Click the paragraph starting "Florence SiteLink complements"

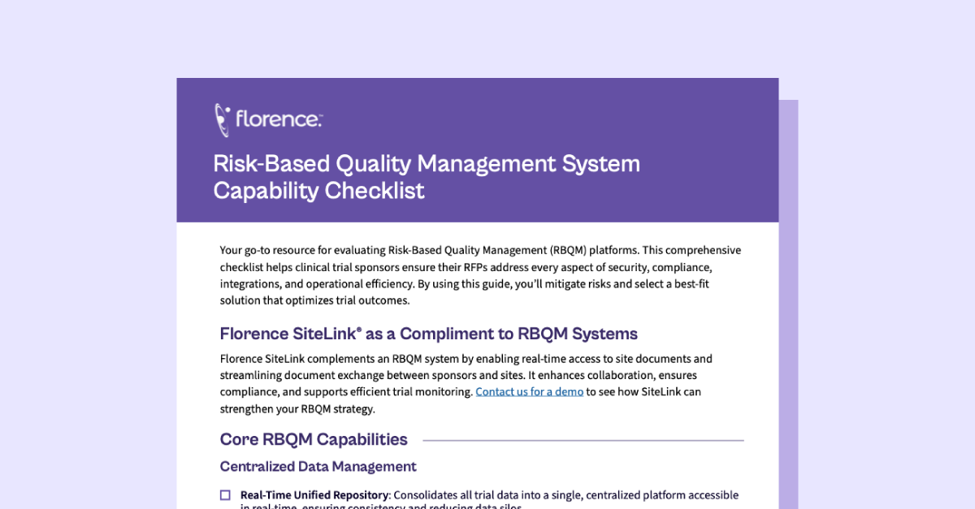pos(466,383)
